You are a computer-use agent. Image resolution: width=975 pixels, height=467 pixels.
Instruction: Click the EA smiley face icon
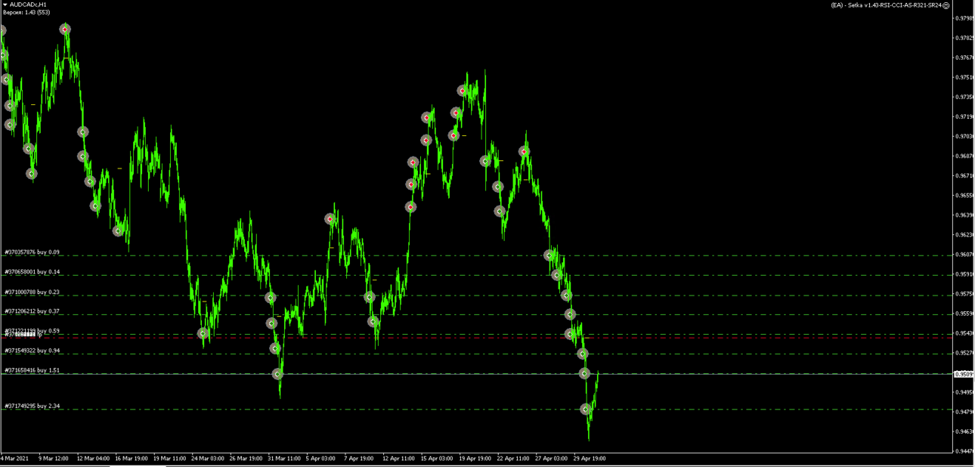point(946,5)
